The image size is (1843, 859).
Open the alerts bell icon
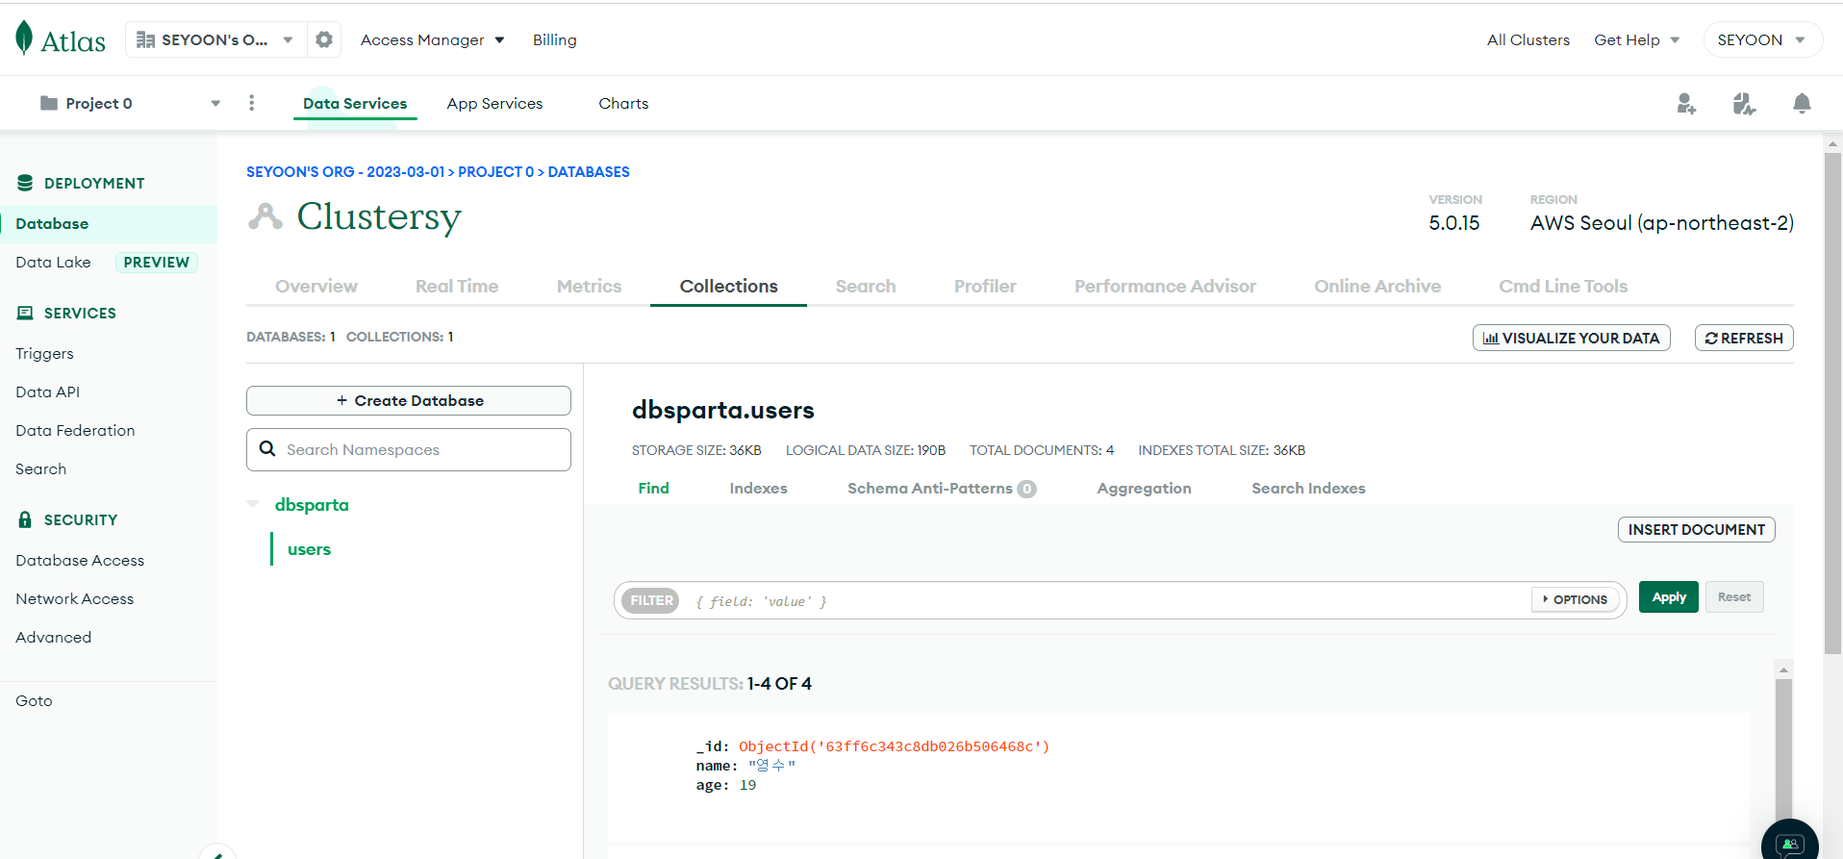click(x=1802, y=104)
